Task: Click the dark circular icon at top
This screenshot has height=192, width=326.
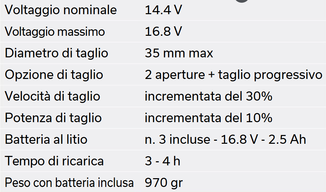Action: tap(242, 1)
